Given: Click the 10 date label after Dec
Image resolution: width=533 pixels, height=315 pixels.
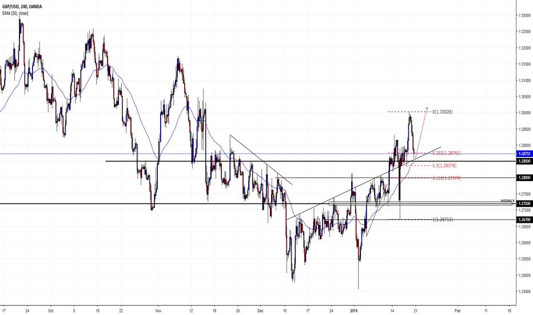Looking at the screenshot, I should 285,310.
